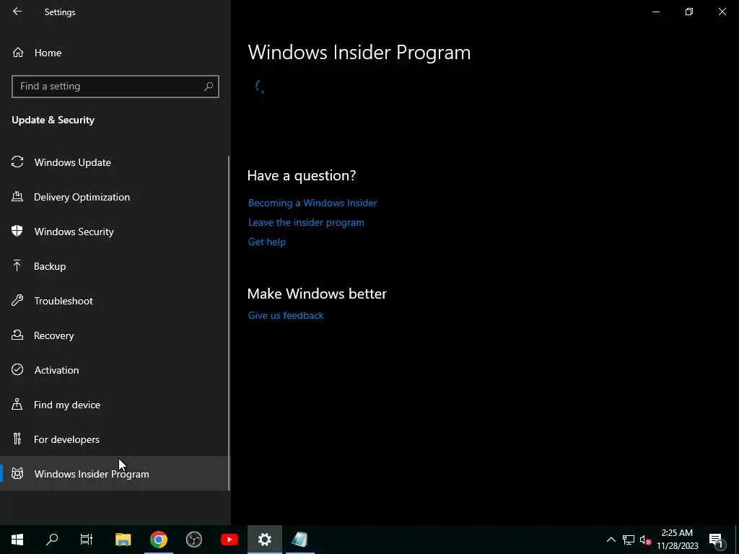Screen dimensions: 739x554
Task: Click the Delivery Optimization icon
Action: tap(17, 196)
